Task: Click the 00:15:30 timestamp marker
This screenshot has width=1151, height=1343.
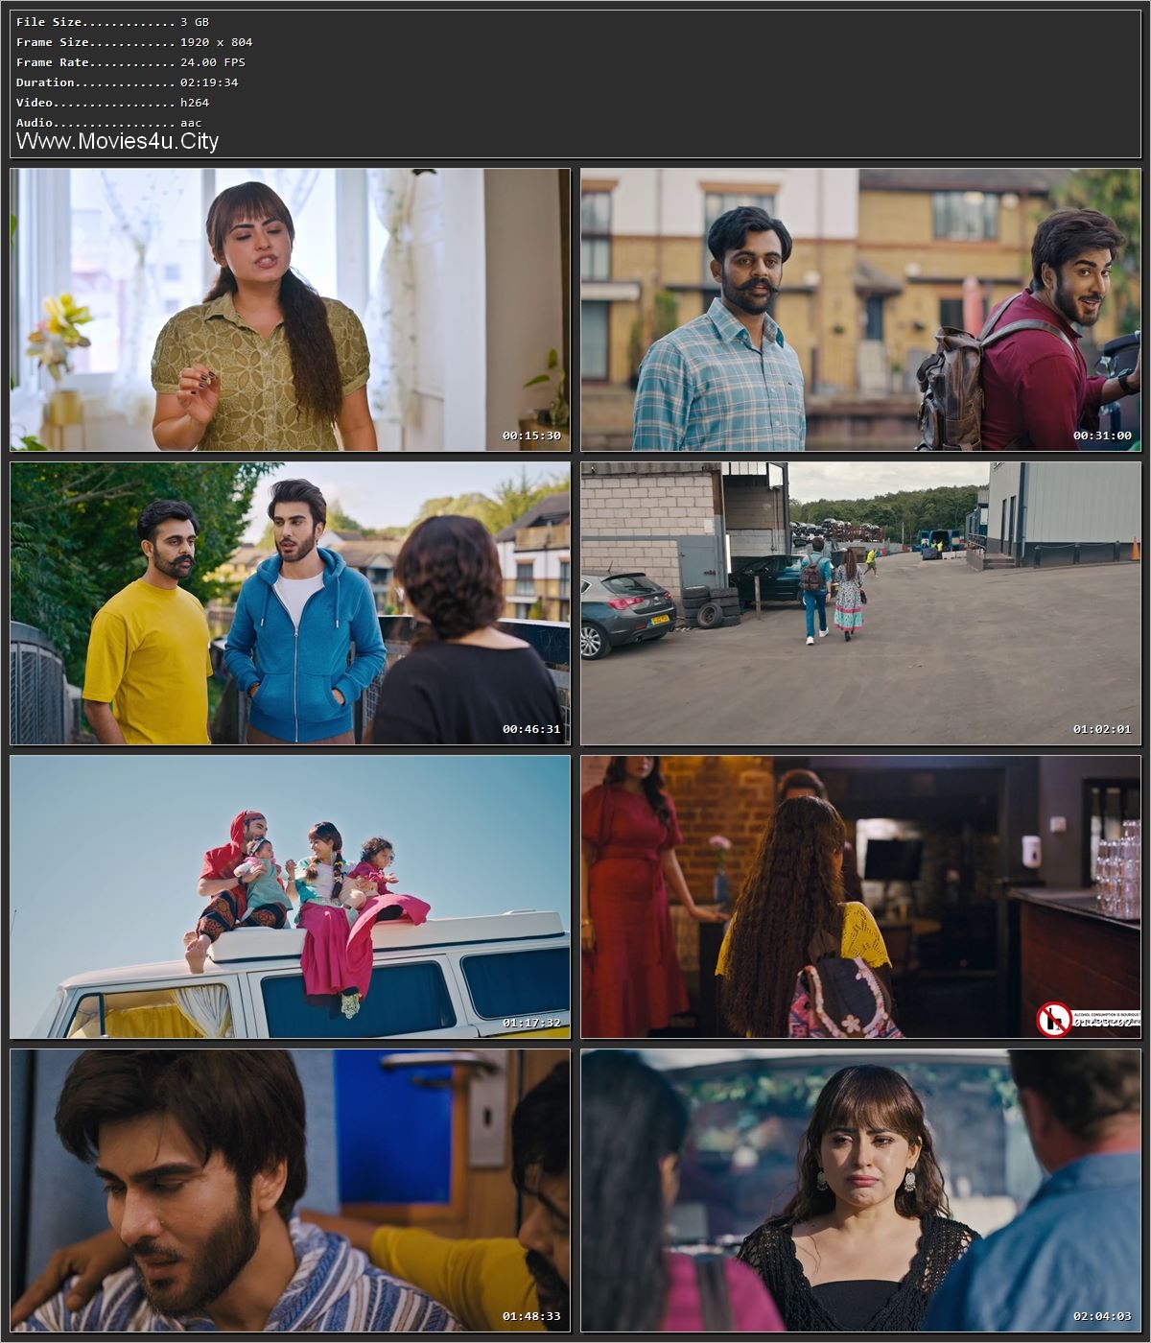Action: tap(529, 435)
